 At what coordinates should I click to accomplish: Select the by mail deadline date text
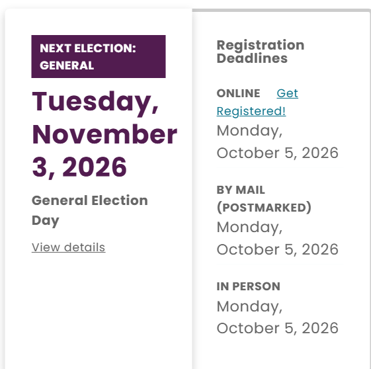[x=277, y=238]
